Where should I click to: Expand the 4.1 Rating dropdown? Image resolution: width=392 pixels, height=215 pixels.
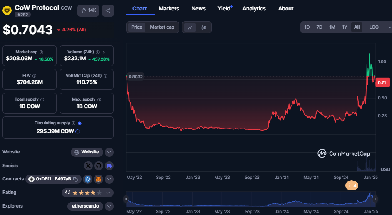click(x=87, y=193)
